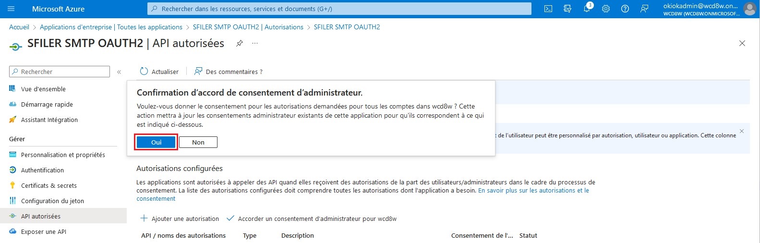Click the Type column header
Image resolution: width=760 pixels, height=243 pixels.
coord(250,235)
